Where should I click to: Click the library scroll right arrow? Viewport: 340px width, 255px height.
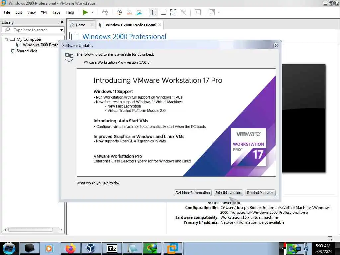tap(61, 230)
